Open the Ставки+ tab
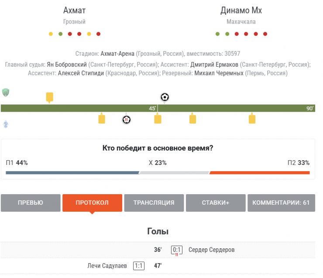 216,202
